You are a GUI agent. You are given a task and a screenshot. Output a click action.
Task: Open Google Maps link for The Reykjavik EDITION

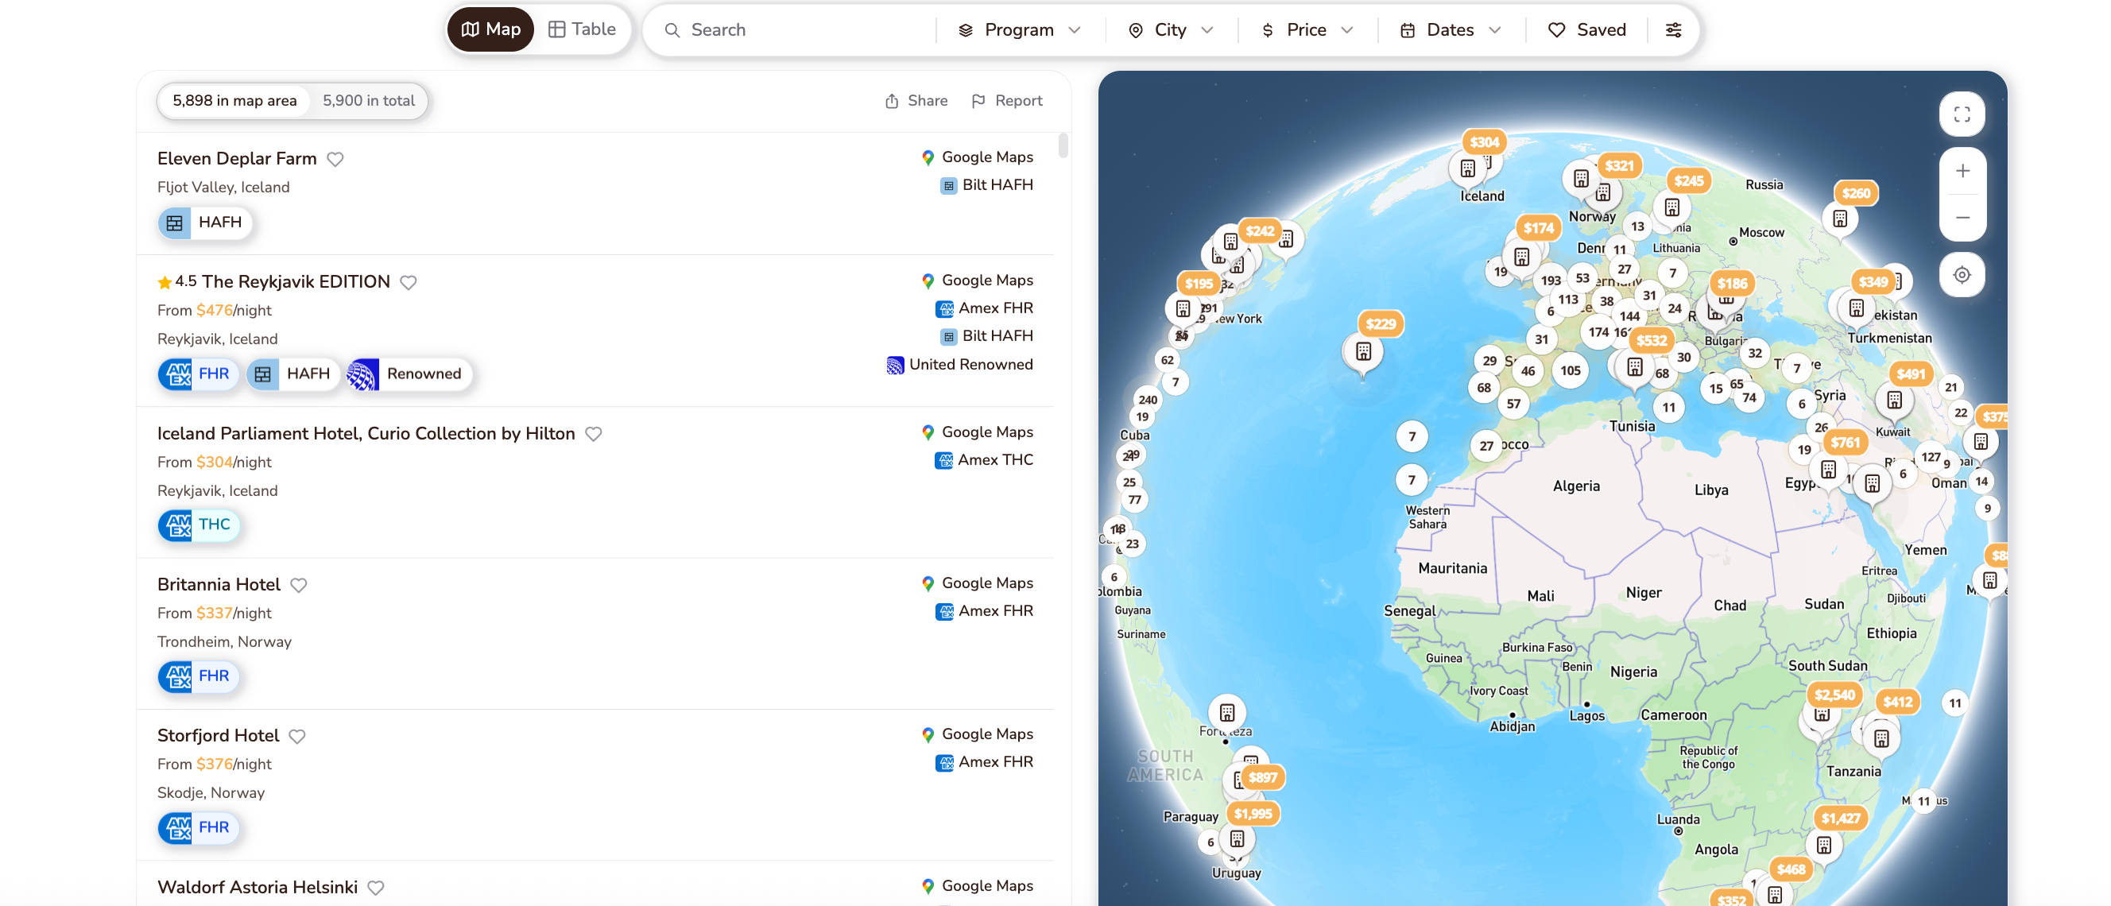pyautogui.click(x=977, y=281)
